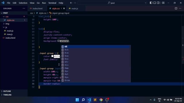Click line number 31 in gutter

click(33, 84)
